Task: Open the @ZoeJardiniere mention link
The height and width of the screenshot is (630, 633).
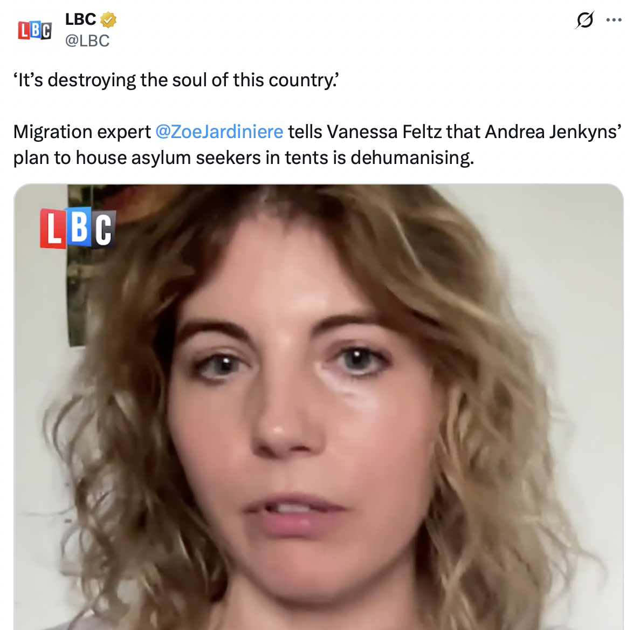Action: tap(219, 132)
